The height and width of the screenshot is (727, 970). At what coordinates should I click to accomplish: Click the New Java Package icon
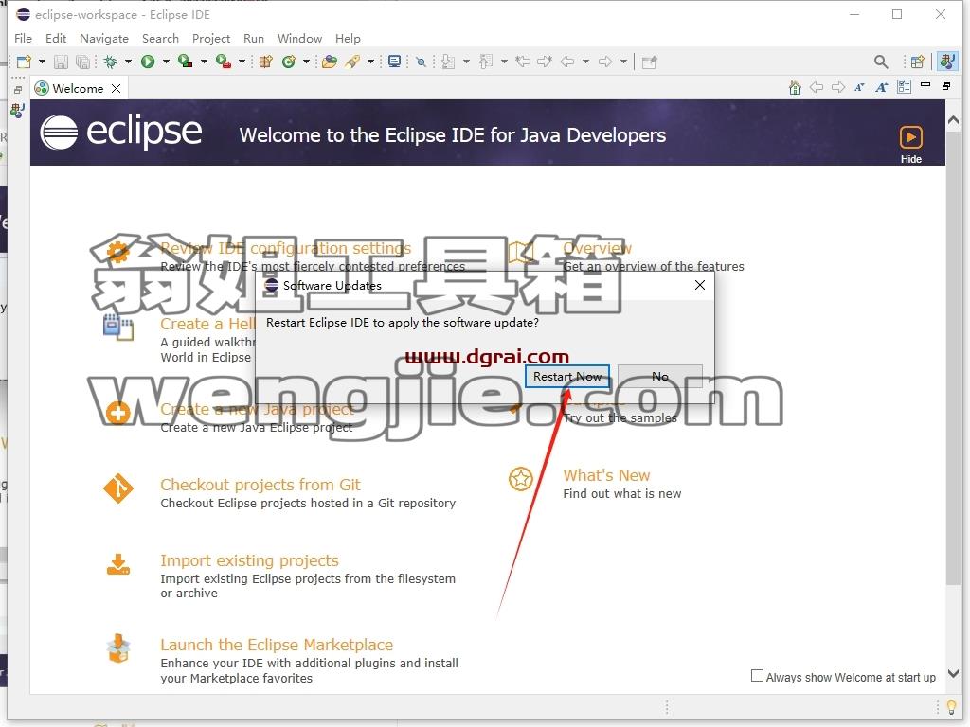[265, 62]
